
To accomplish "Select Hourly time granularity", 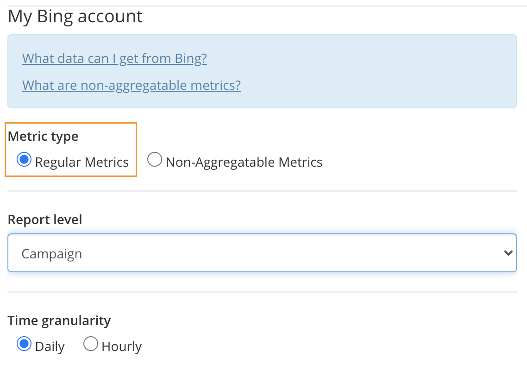I will click(x=91, y=344).
